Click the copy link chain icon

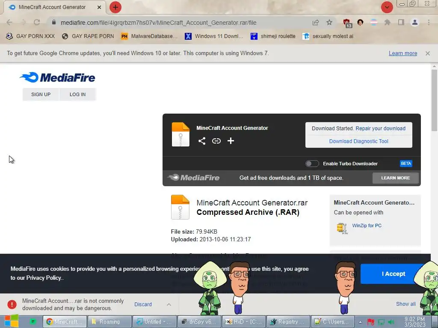(216, 141)
